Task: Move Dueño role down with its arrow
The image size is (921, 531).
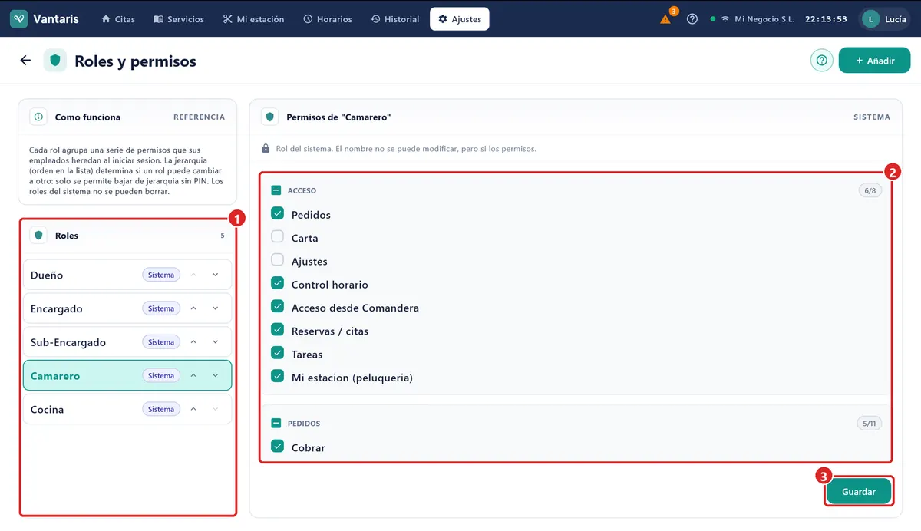Action: 216,275
